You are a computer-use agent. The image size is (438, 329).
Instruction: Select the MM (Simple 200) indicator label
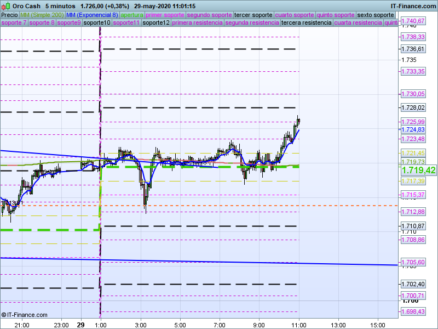coord(39,15)
